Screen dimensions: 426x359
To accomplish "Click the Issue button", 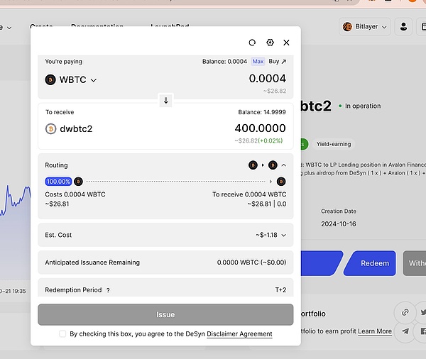I will tap(165, 314).
